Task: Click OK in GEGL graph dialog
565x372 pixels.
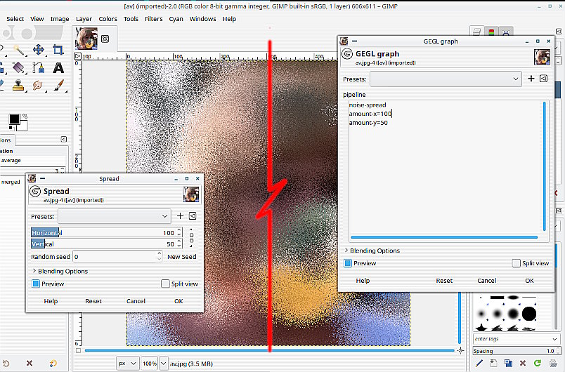Action: point(529,281)
